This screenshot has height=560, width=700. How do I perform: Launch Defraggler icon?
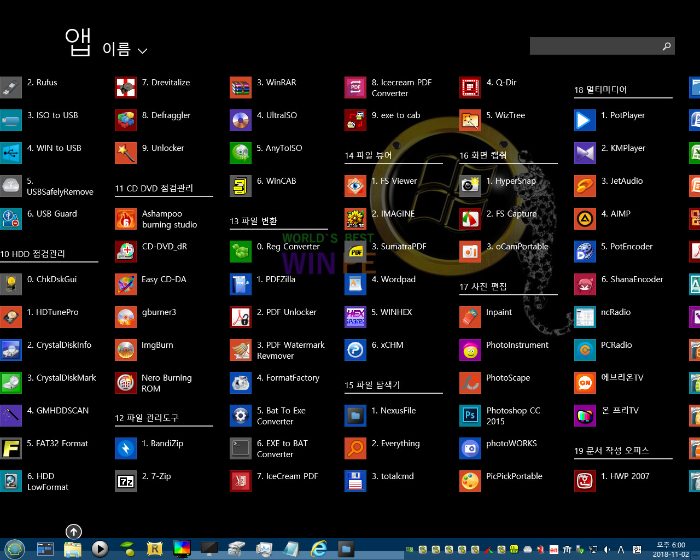[126, 120]
